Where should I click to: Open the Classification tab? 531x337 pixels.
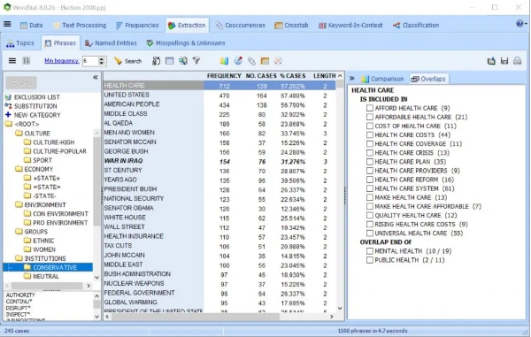[416, 26]
